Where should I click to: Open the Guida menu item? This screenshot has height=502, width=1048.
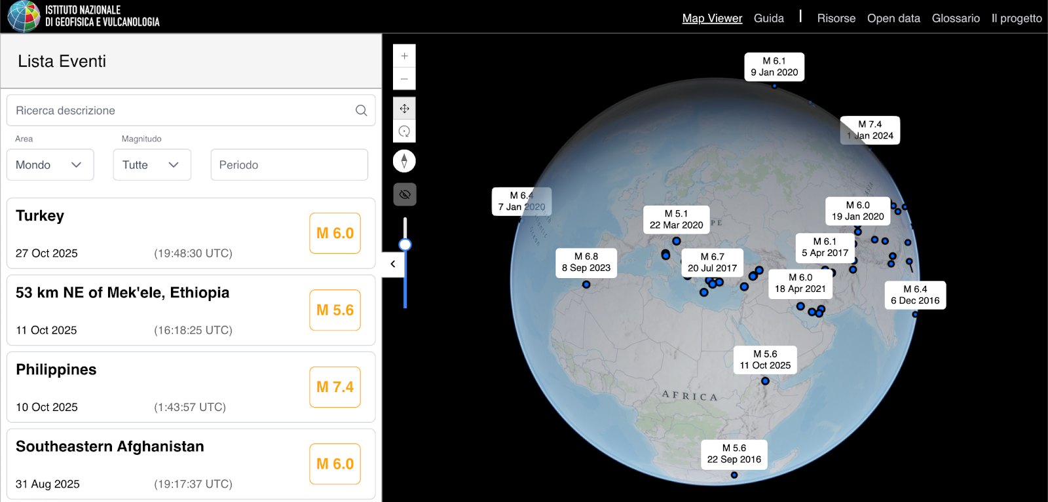(768, 18)
